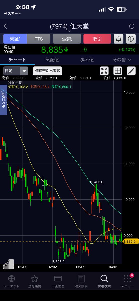Viewport: 139px width, 301px height.
Task: Select the 東証 exchange toggle
Action: coord(15,39)
